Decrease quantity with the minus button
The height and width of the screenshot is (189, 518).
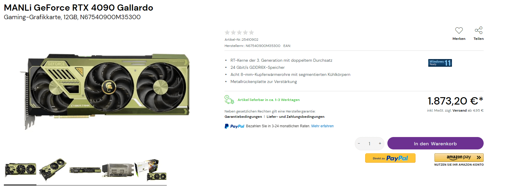click(359, 144)
